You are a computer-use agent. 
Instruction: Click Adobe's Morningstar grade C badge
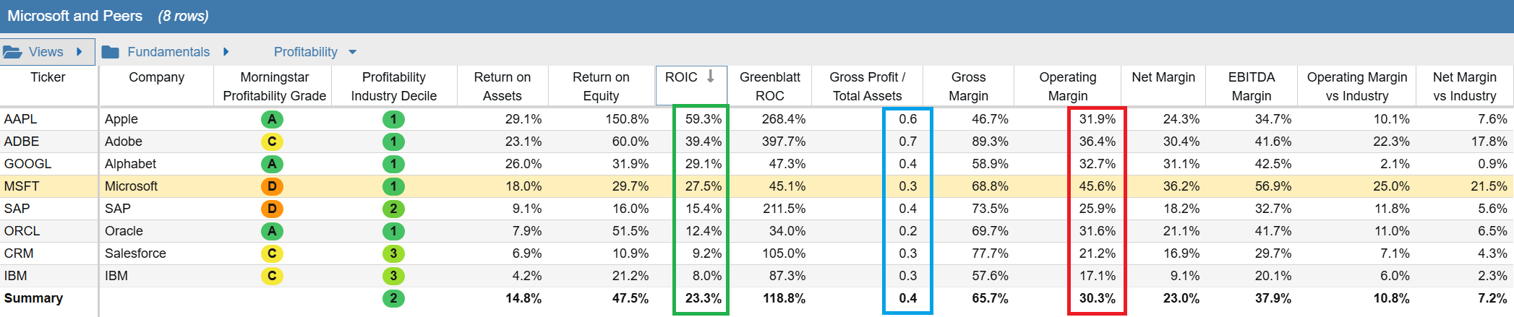tap(272, 142)
